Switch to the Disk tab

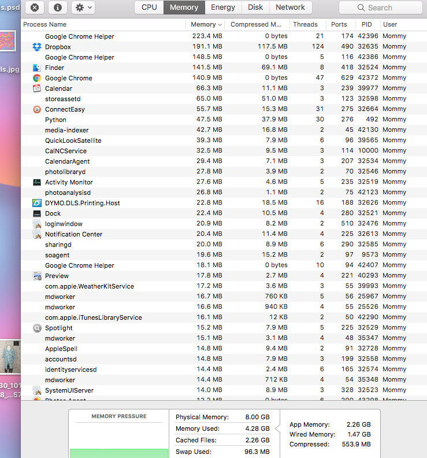point(255,8)
